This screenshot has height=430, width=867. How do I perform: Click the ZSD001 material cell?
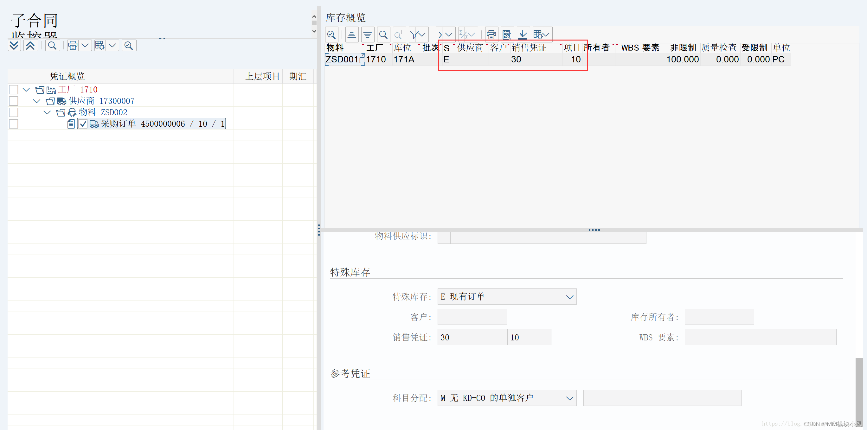tap(342, 60)
